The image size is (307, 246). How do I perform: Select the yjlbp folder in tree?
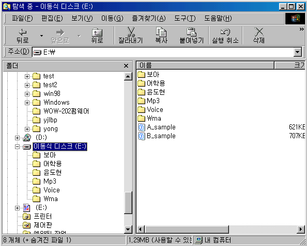pos(50,120)
